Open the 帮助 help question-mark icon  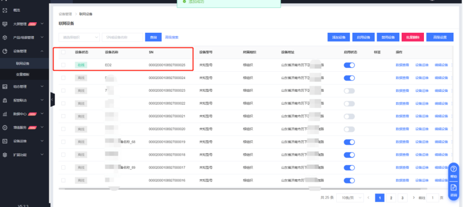pyautogui.click(x=454, y=169)
